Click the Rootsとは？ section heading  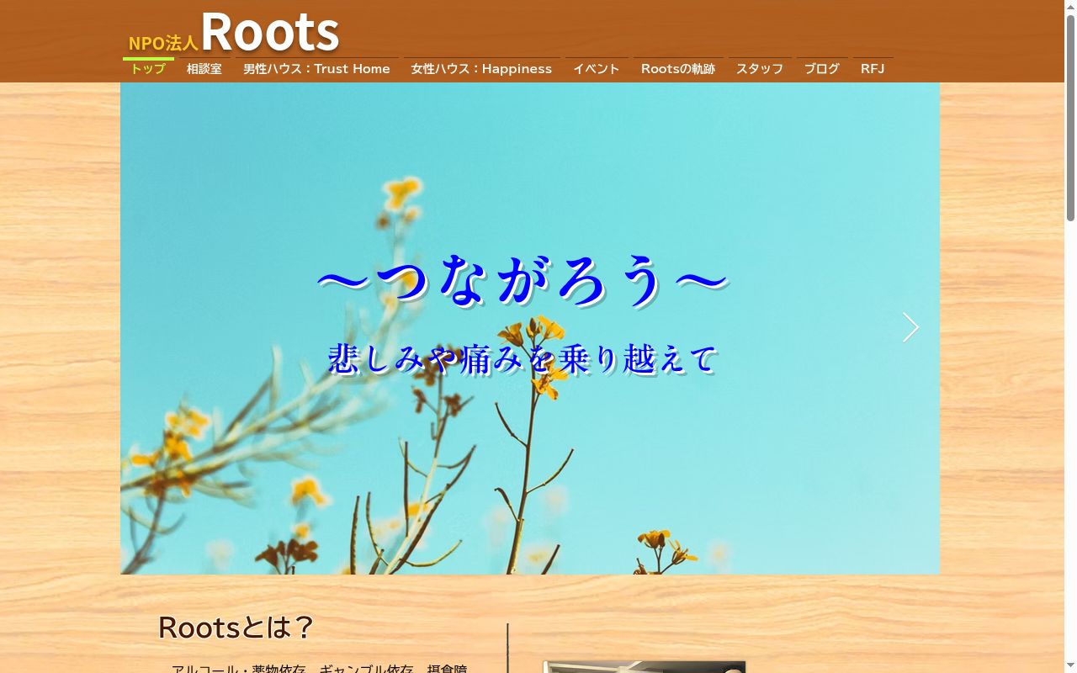pos(236,627)
